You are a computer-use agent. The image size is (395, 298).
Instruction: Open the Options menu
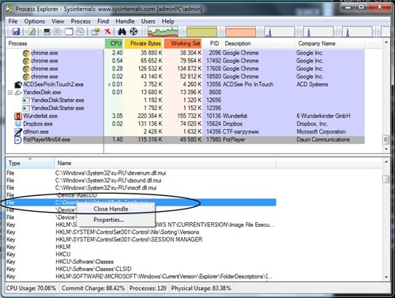tap(35, 21)
